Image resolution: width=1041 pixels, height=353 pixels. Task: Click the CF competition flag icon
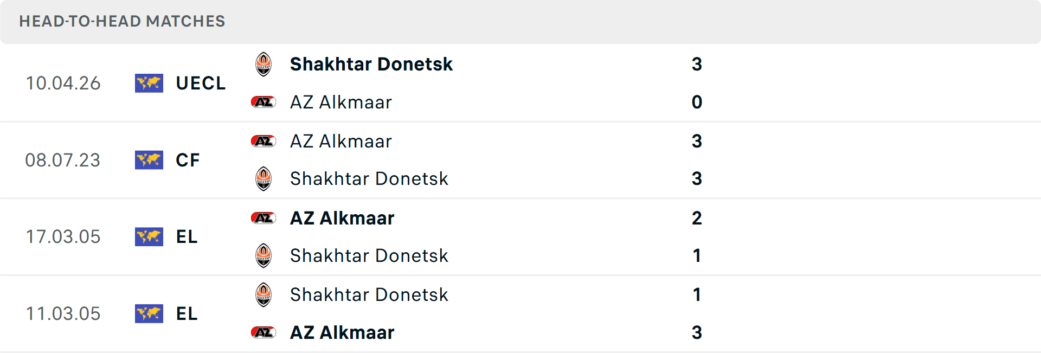click(x=149, y=160)
